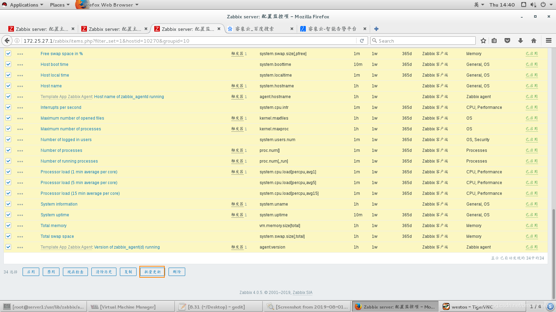Open the Total memory item link
Image resolution: width=556 pixels, height=312 pixels.
[x=54, y=226]
